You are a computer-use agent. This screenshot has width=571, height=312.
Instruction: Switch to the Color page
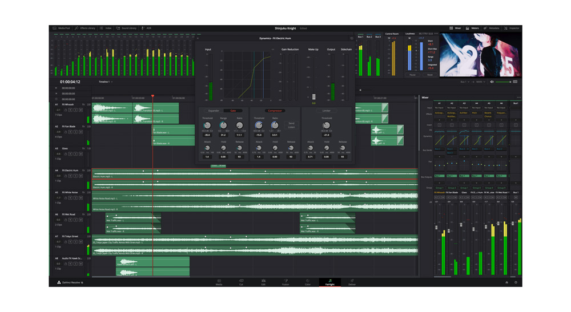click(x=307, y=282)
